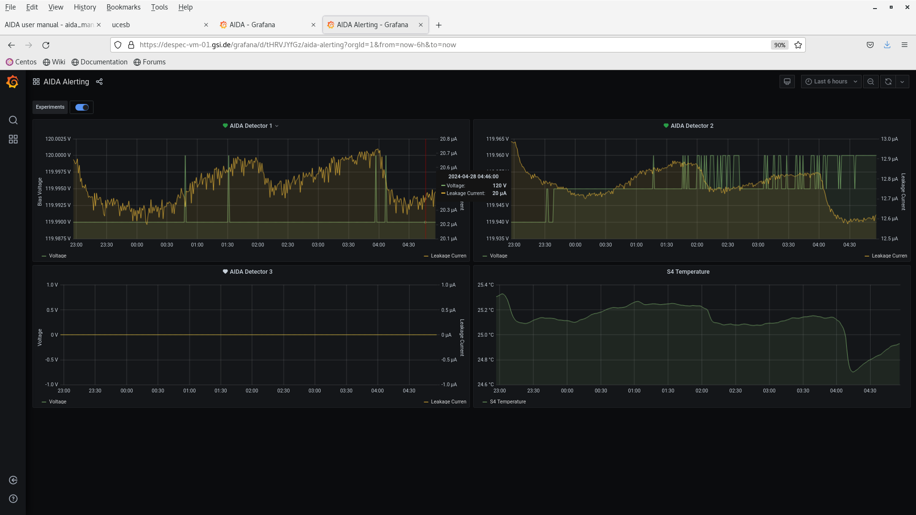Click the sign-in icon in sidebar

coord(13,480)
